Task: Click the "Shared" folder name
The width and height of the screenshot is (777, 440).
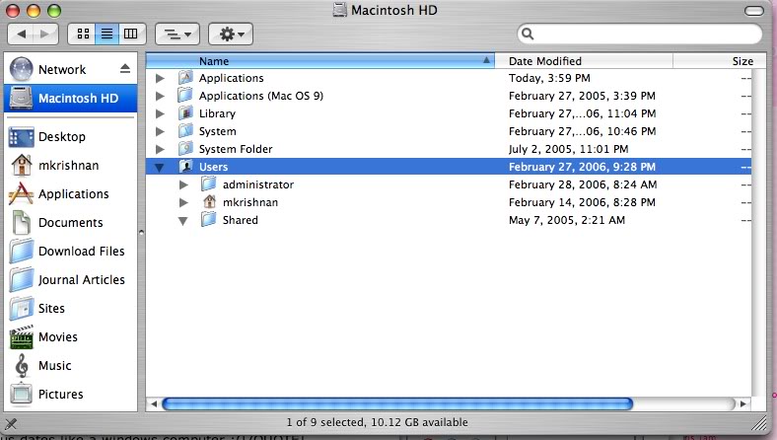Action: (x=241, y=220)
